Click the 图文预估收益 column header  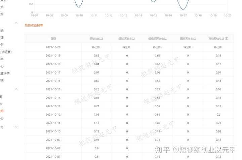pos(127,38)
